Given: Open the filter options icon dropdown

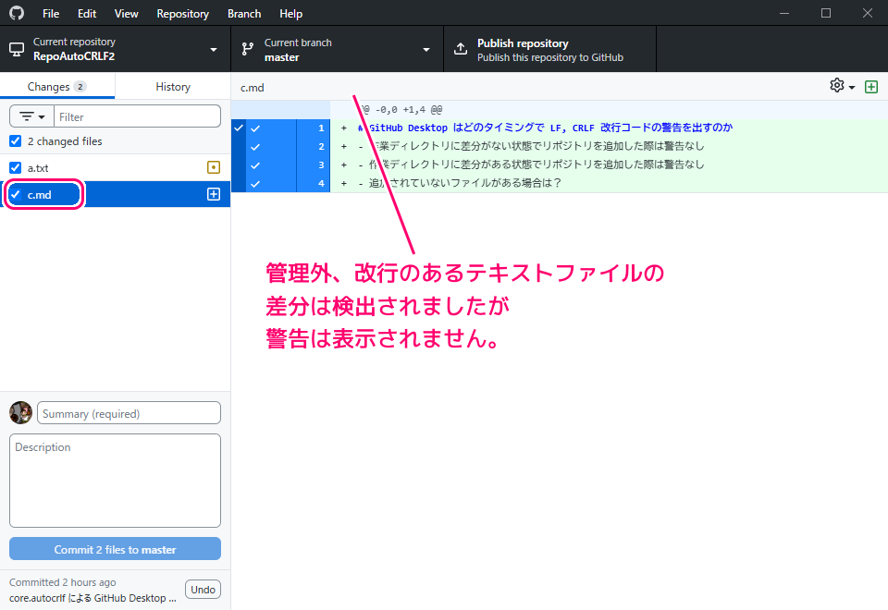Looking at the screenshot, I should (x=31, y=117).
